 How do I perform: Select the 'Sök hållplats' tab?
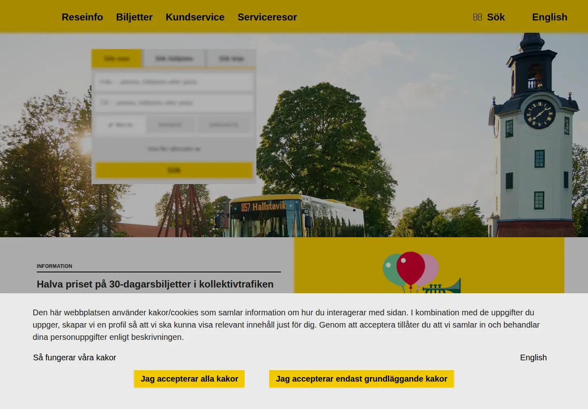tap(174, 58)
